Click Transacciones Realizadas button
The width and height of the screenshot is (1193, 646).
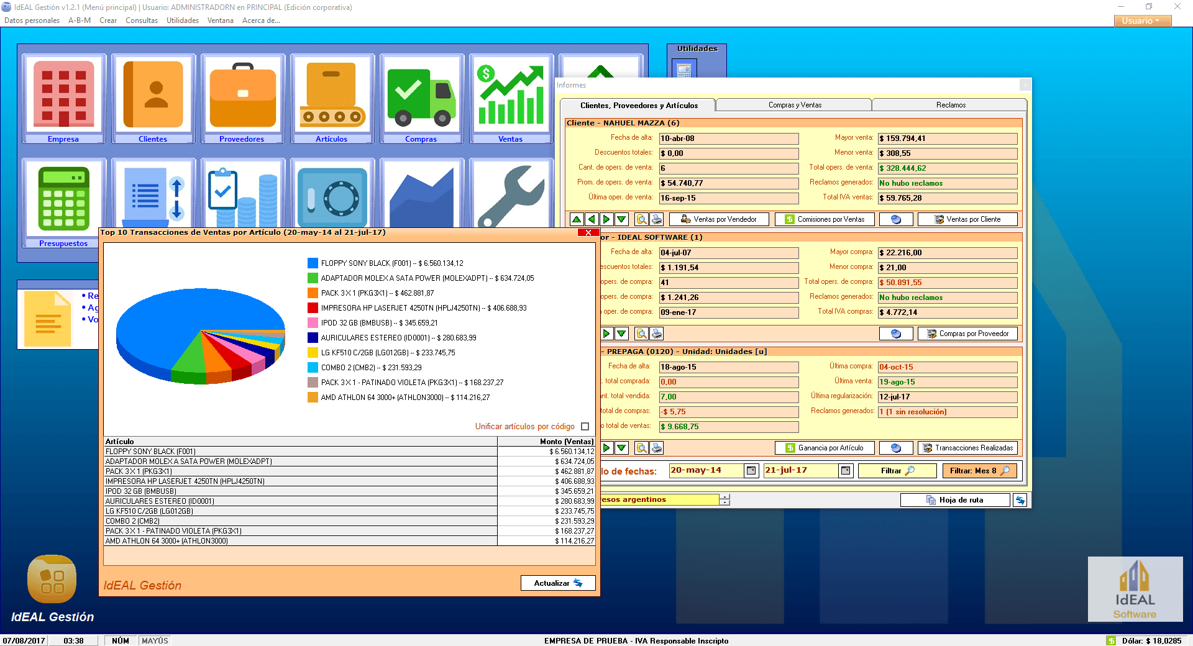[967, 448]
